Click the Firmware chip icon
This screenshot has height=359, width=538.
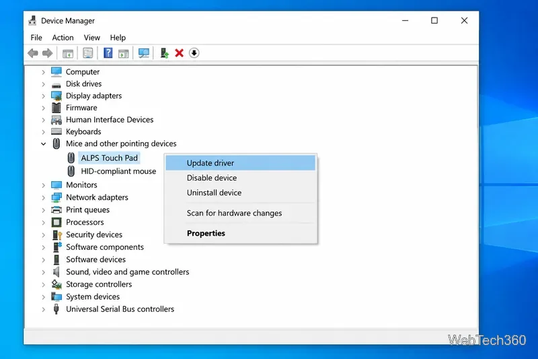pos(56,108)
